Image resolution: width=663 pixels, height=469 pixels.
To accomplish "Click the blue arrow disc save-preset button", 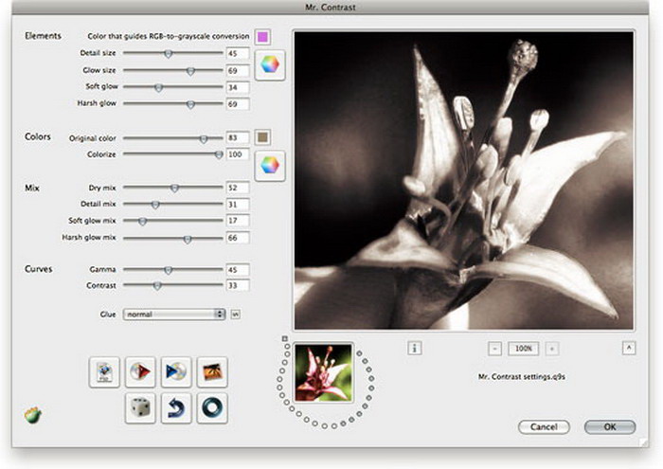I will click(176, 372).
